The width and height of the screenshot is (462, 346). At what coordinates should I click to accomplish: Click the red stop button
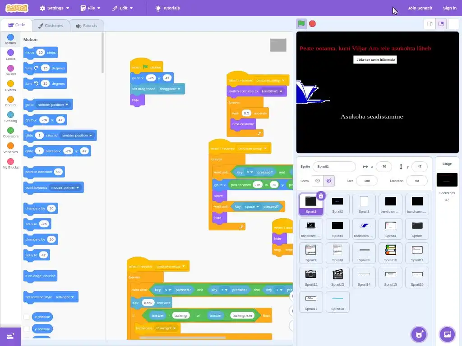pos(312,23)
